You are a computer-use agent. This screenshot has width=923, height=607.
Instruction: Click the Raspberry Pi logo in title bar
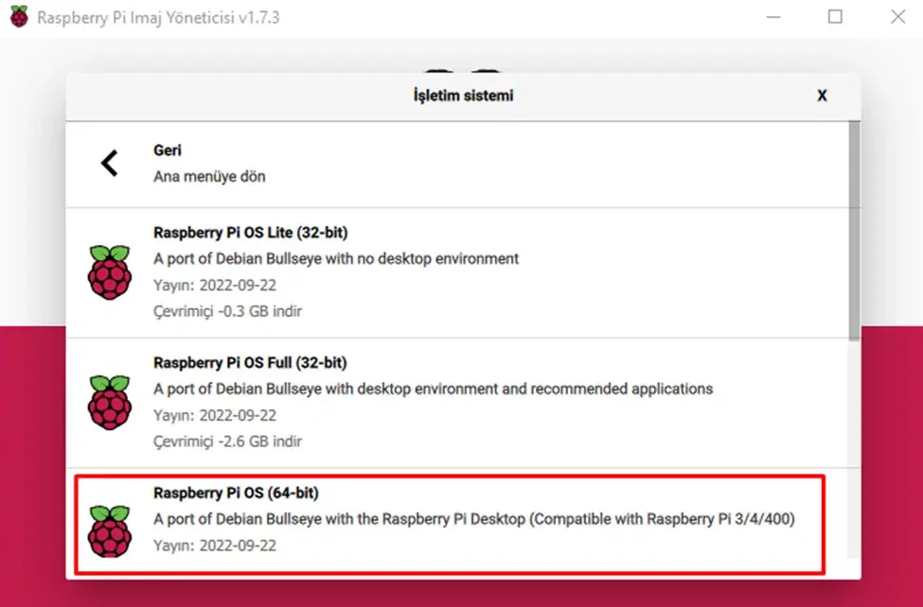19,17
